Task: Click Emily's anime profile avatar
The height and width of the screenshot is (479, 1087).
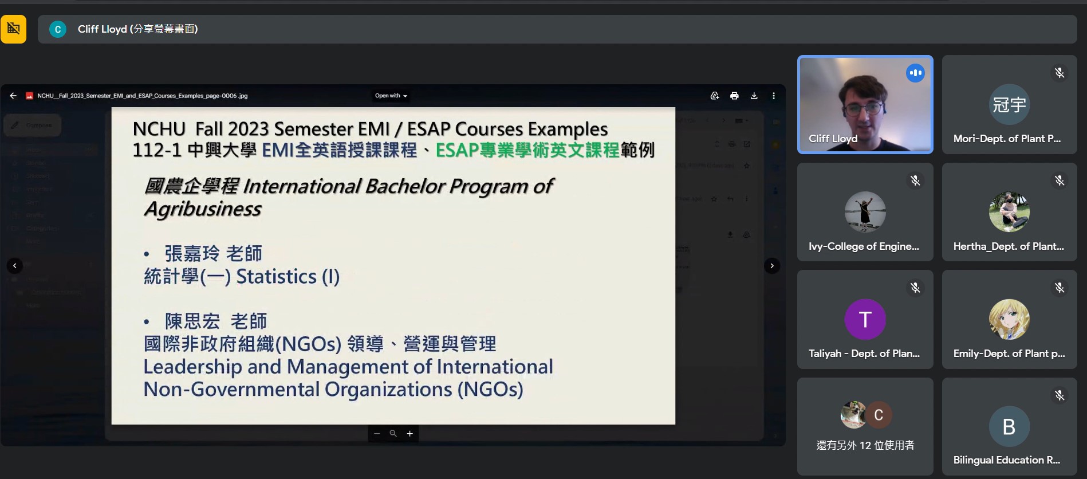Action: (x=1009, y=319)
